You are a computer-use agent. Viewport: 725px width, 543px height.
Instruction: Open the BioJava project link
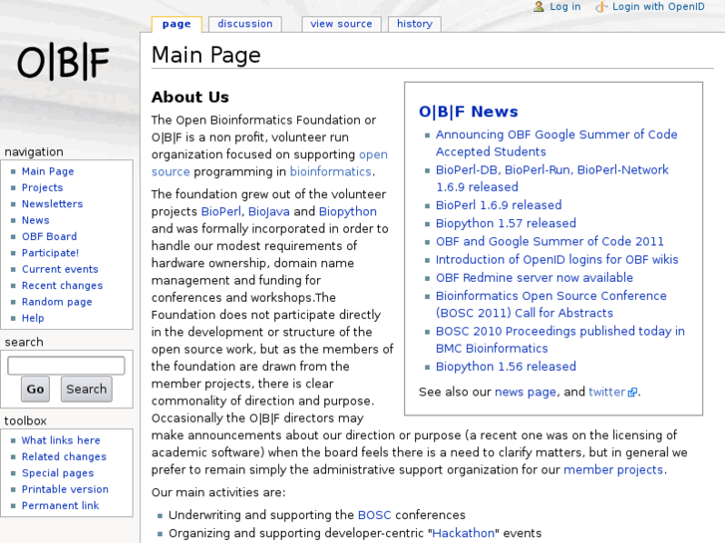click(x=269, y=211)
